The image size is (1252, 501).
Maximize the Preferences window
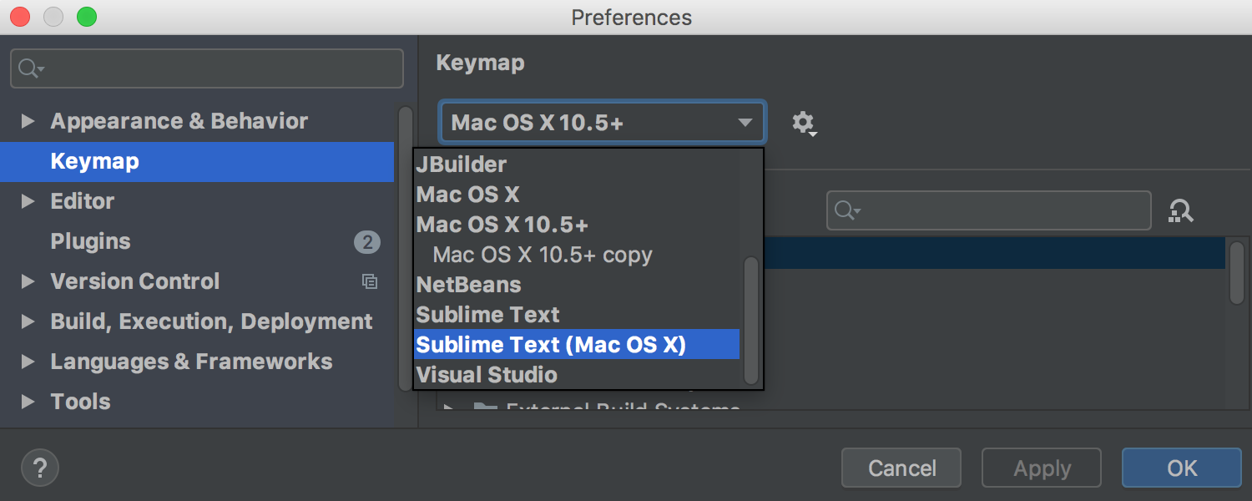(87, 17)
